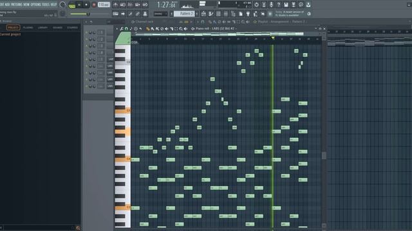
Task: Switch to the PLUGINS browser tab
Action: tap(28, 28)
